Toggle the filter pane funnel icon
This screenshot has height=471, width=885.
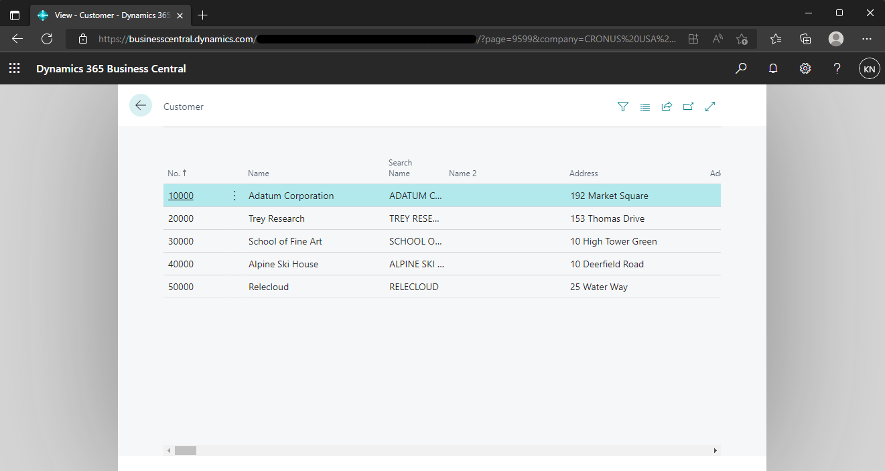(x=623, y=107)
